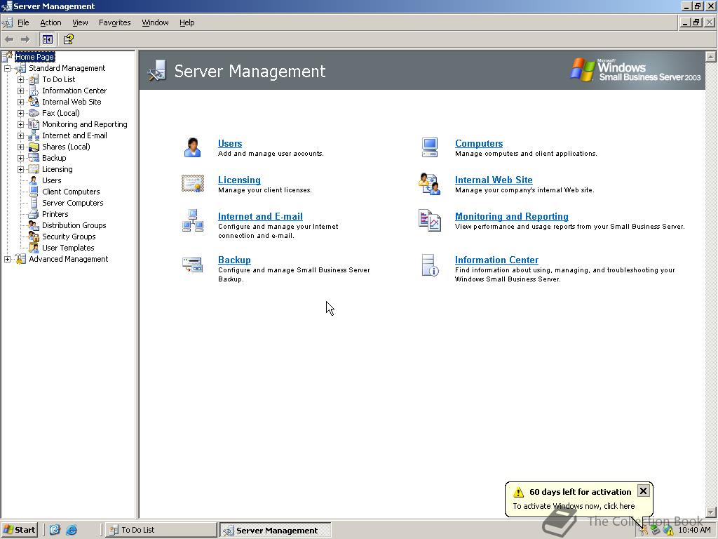Click the Printers icon in the tree

[x=34, y=215]
